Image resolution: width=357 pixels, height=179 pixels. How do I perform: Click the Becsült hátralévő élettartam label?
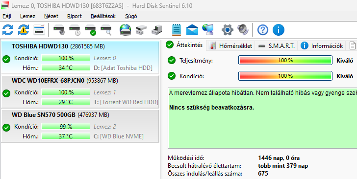coord(204,166)
